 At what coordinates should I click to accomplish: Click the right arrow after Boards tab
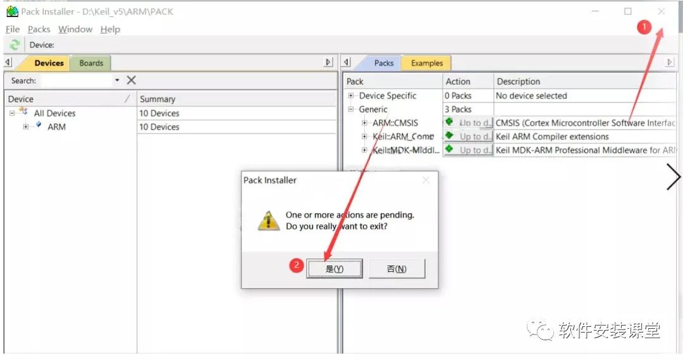(329, 63)
